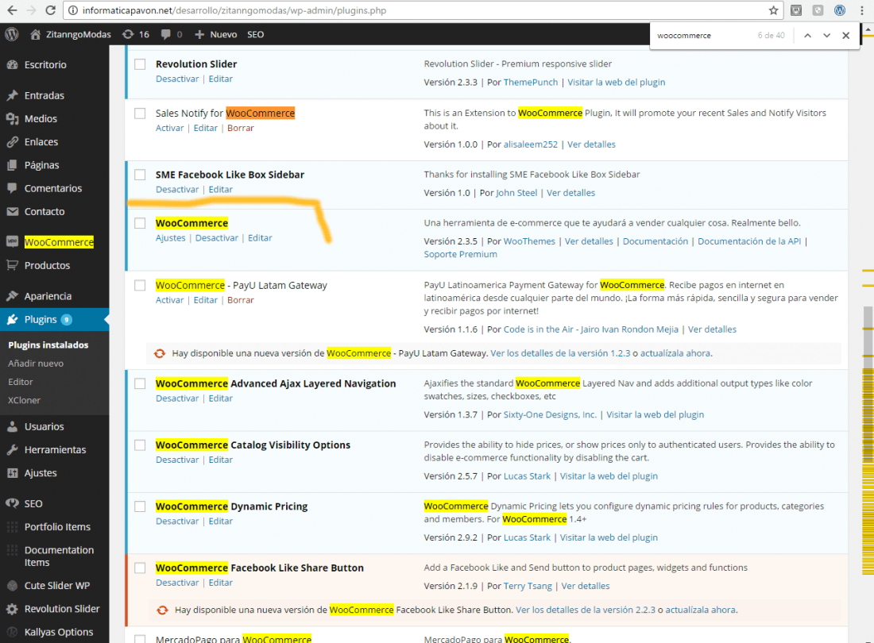Screen dimensions: 874x643
Task: Activate the Sales Notify for WooCommerce plugin
Action: point(169,128)
